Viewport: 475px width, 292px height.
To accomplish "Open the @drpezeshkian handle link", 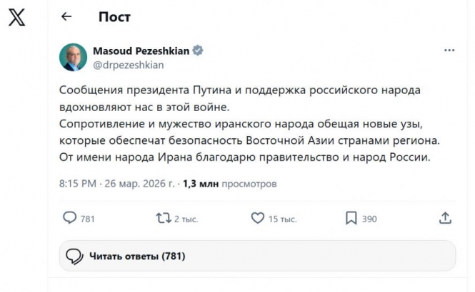I will [129, 64].
